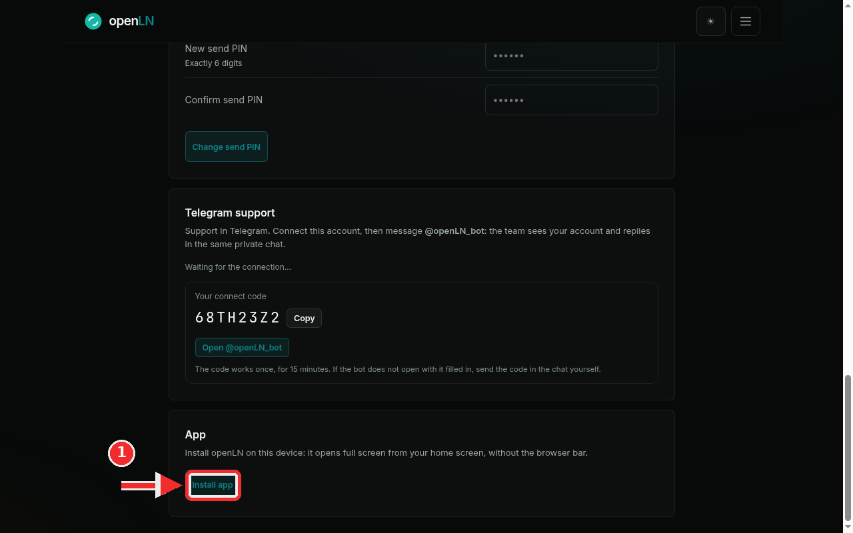Click the Change send PIN button
This screenshot has height=533, width=853.
227,147
